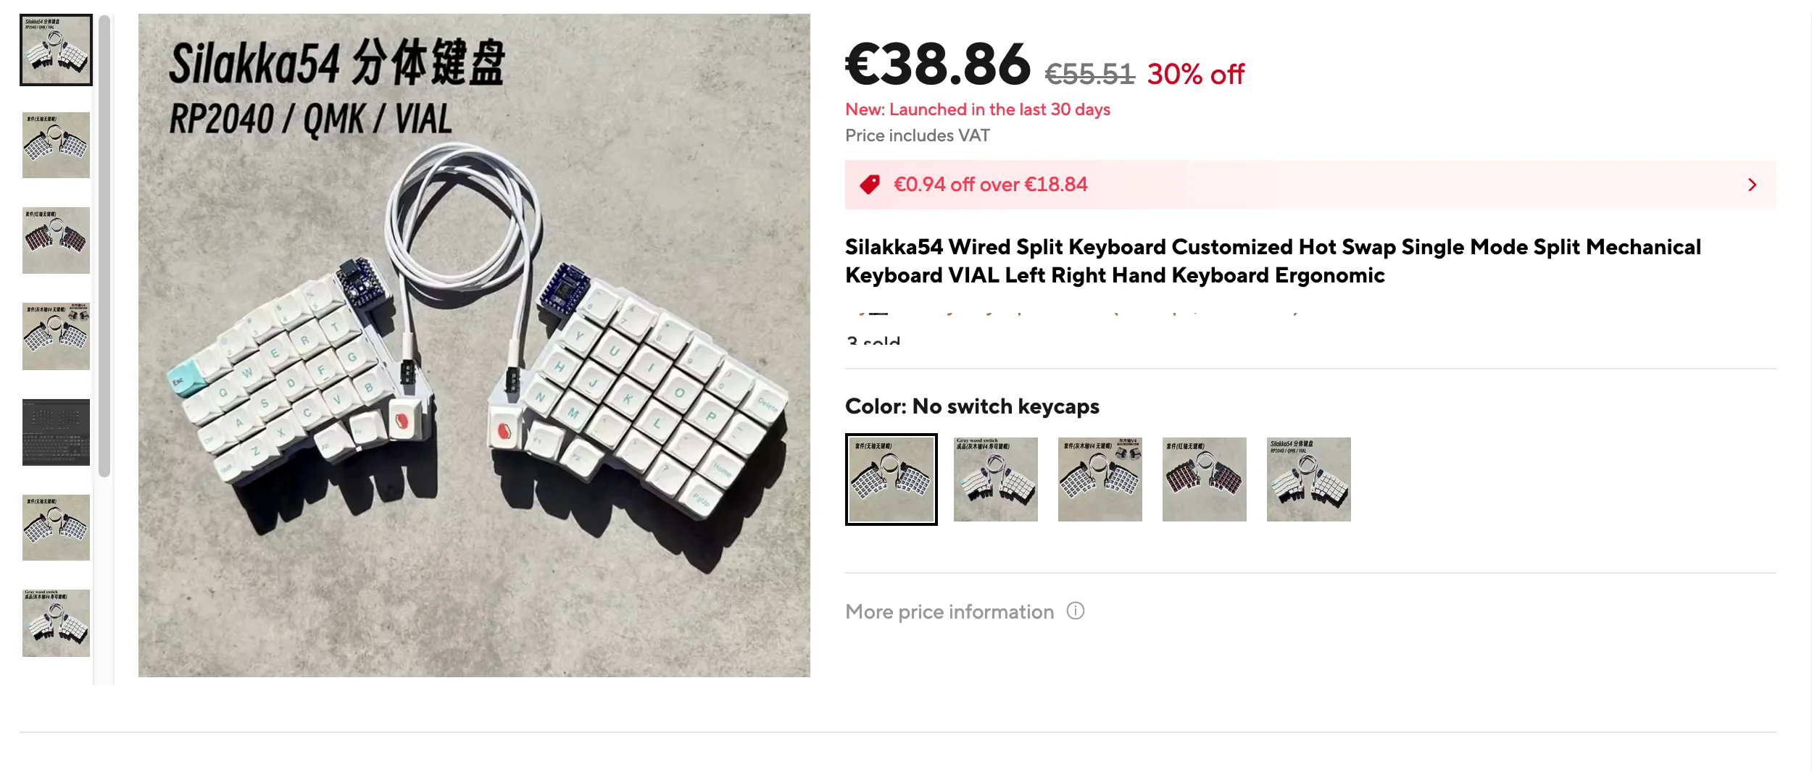The height and width of the screenshot is (775, 1812).
Task: View the second sidebar gallery thumbnail
Action: 56,145
